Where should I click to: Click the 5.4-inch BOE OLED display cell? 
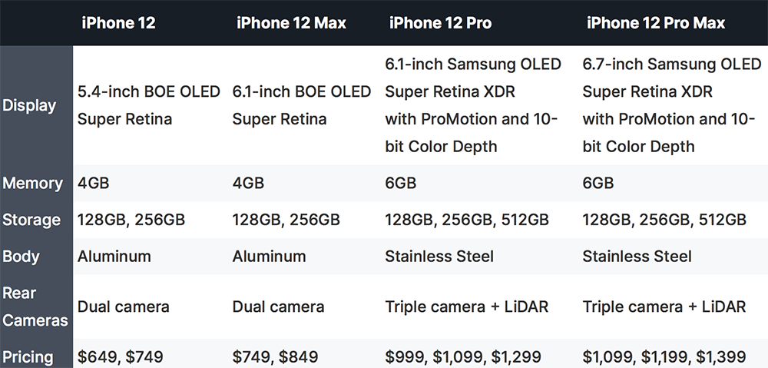pos(148,105)
